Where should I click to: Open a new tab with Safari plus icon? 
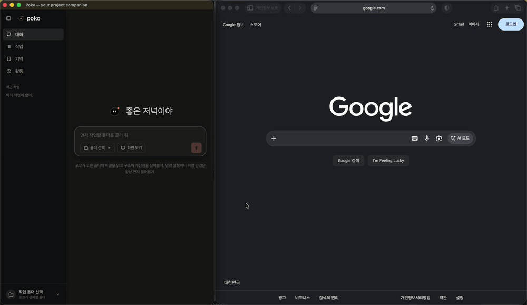click(x=507, y=8)
